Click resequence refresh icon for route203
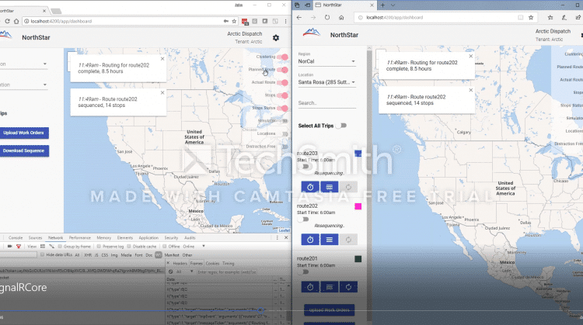 pyautogui.click(x=348, y=187)
